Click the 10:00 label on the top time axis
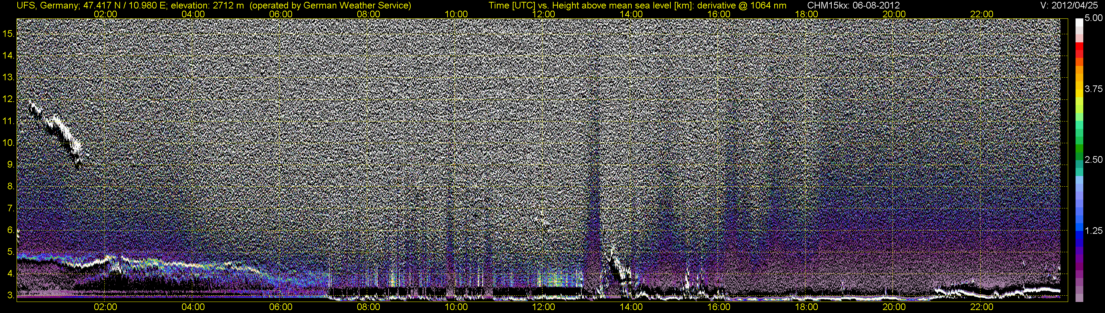Image resolution: width=1105 pixels, height=313 pixels. coord(456,14)
